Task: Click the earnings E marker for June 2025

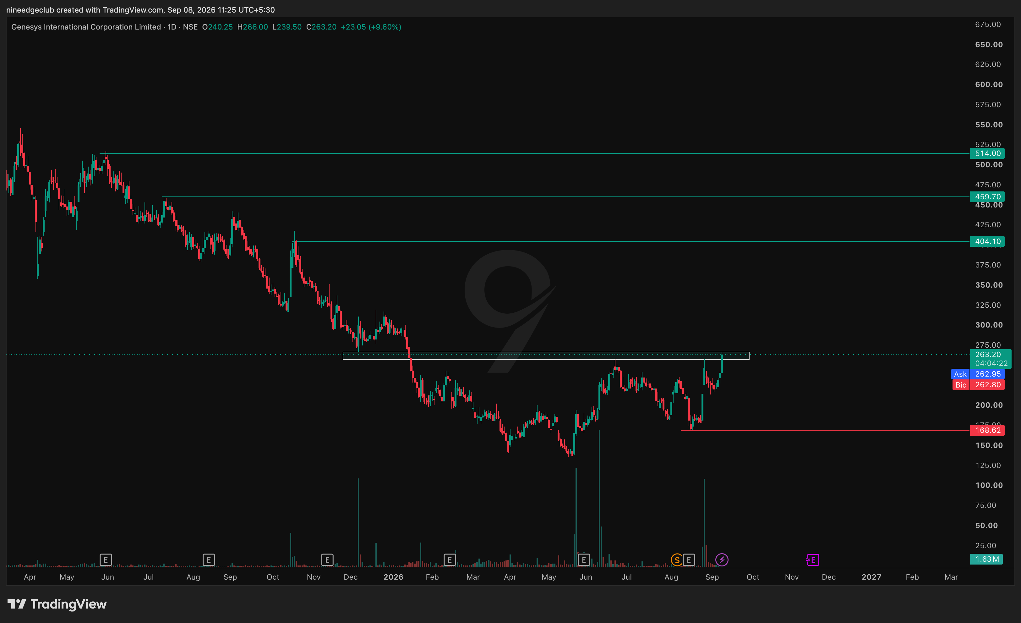Action: click(x=106, y=560)
